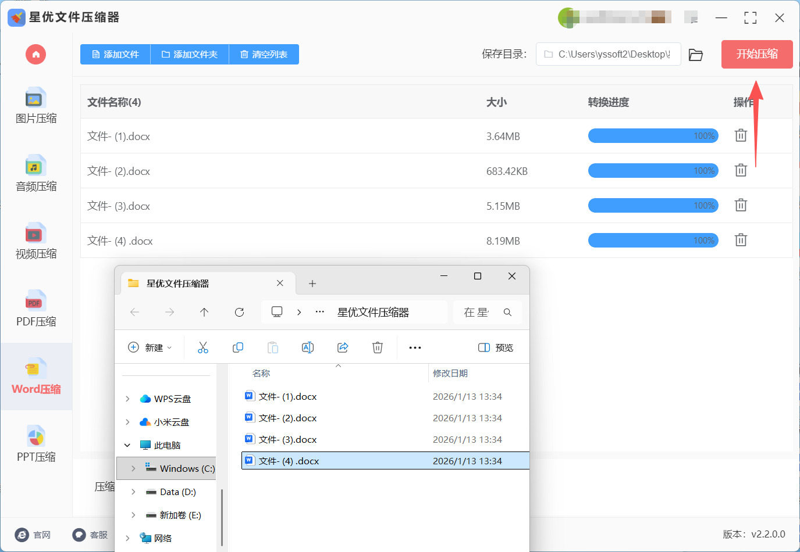
Task: Open the PPT压缩 module
Action: [36, 445]
